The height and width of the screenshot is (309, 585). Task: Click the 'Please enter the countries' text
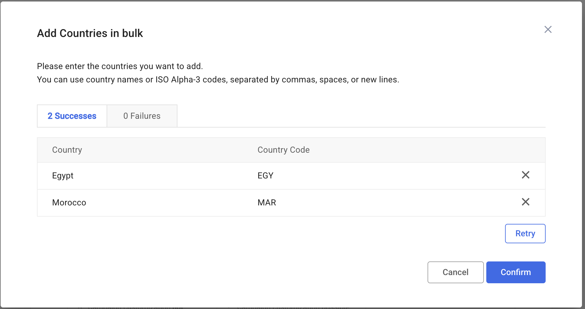pyautogui.click(x=120, y=66)
